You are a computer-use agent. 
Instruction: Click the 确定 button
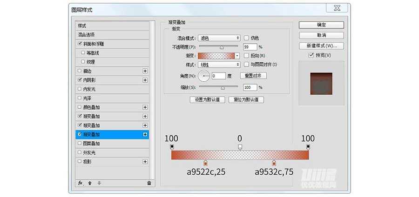pyautogui.click(x=321, y=25)
